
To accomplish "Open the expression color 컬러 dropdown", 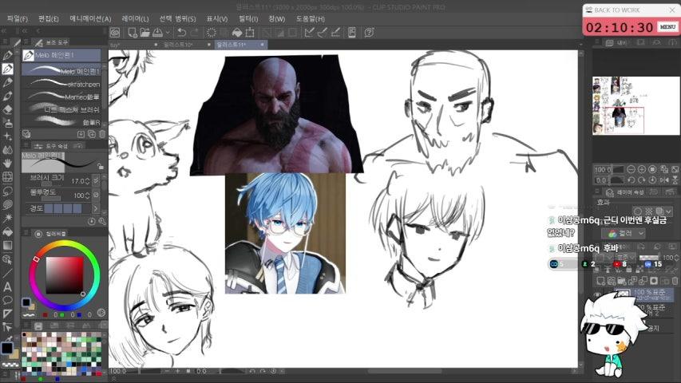I will 623,234.
